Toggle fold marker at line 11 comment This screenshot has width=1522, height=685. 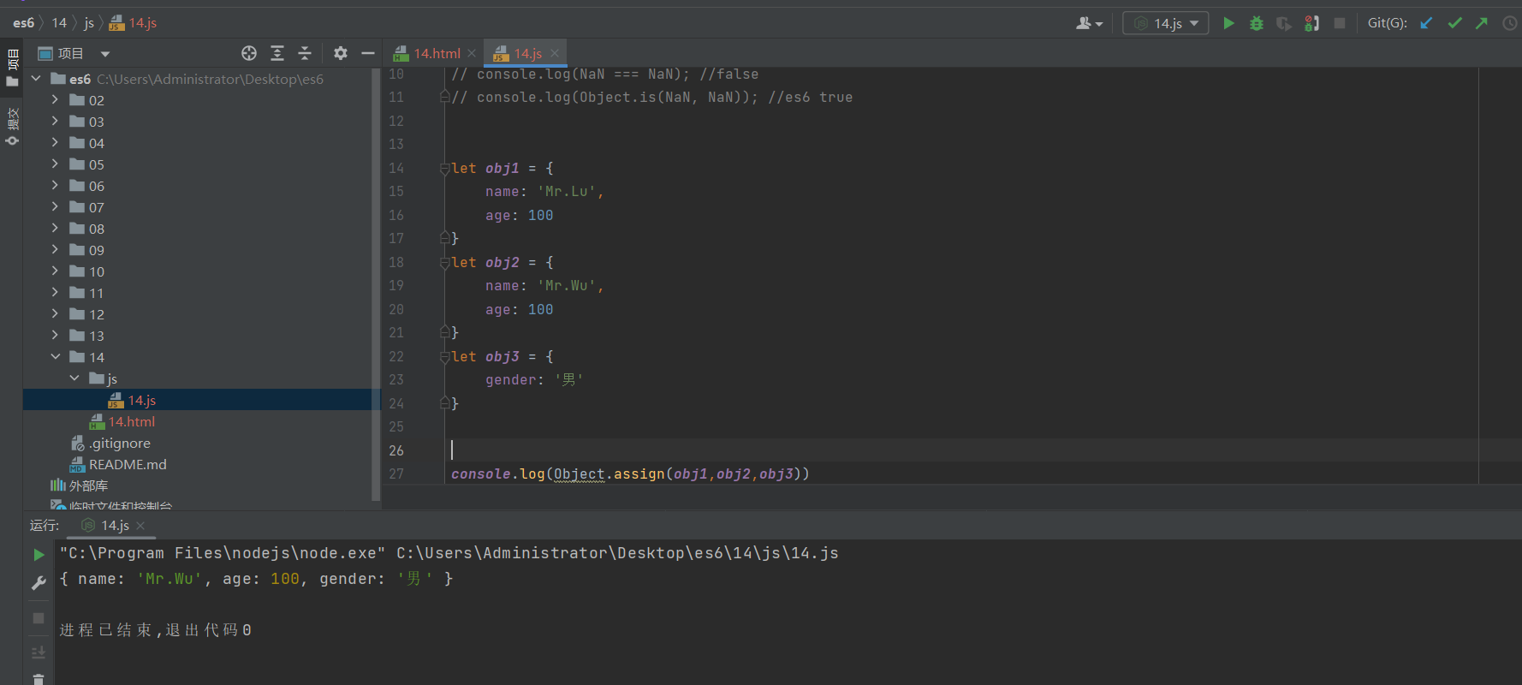[x=444, y=98]
